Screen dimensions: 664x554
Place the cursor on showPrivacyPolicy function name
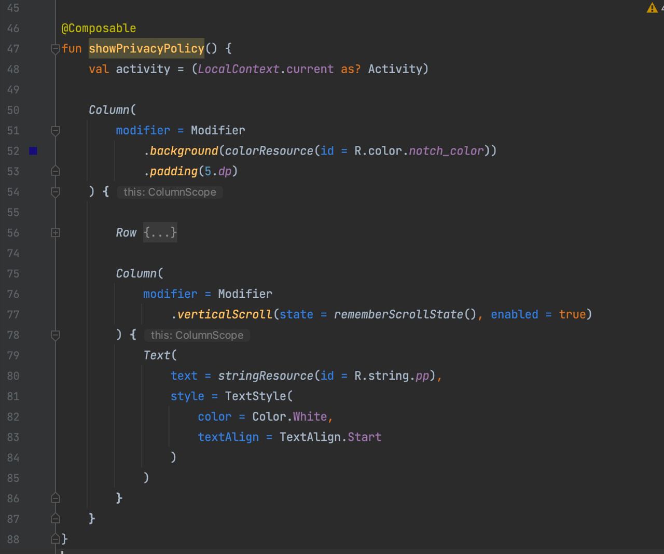[147, 48]
